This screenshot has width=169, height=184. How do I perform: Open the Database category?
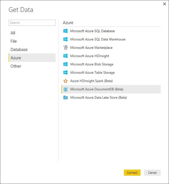(x=19, y=50)
